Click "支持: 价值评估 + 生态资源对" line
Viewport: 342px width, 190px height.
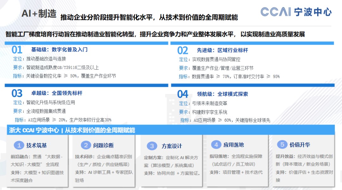304,172
